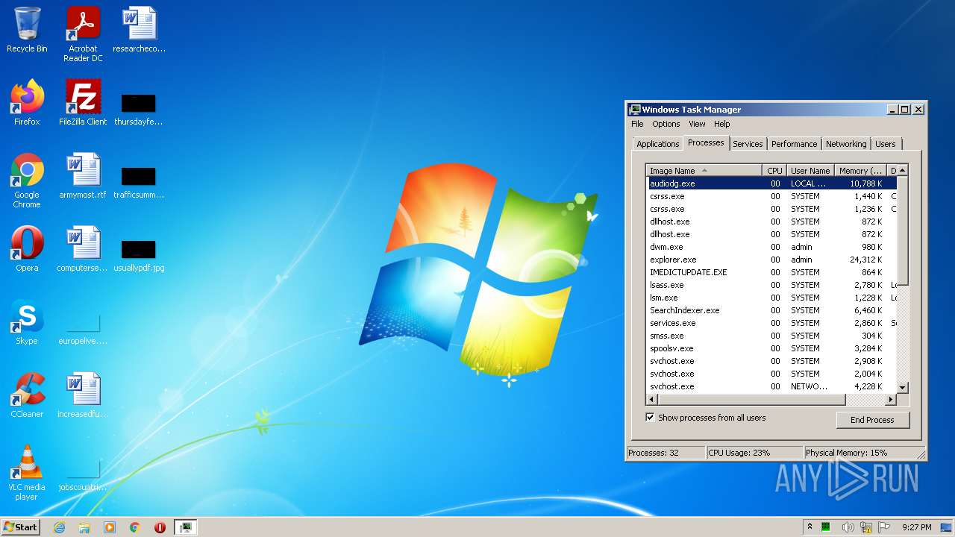Open the Start menu
The height and width of the screenshot is (537, 955).
click(x=20, y=527)
